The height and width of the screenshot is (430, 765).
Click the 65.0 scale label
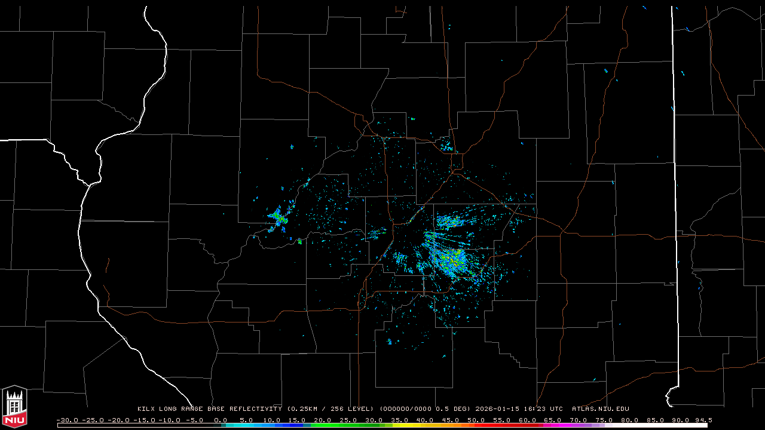click(x=552, y=420)
